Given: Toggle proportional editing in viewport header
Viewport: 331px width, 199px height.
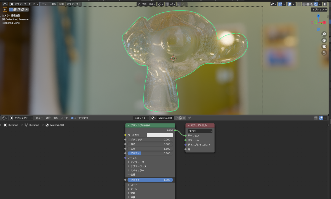Looking at the screenshot, I should (179, 4).
